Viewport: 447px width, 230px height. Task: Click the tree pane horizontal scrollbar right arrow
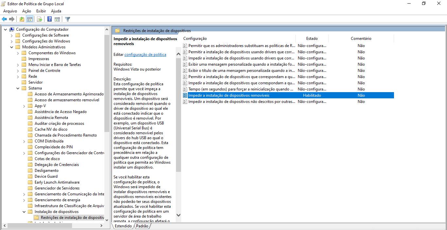coord(101,225)
